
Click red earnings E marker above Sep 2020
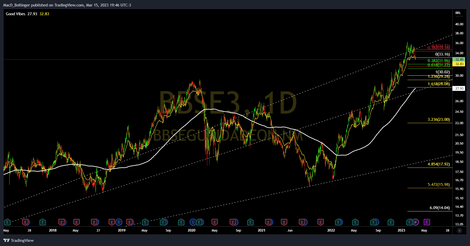click(233, 222)
